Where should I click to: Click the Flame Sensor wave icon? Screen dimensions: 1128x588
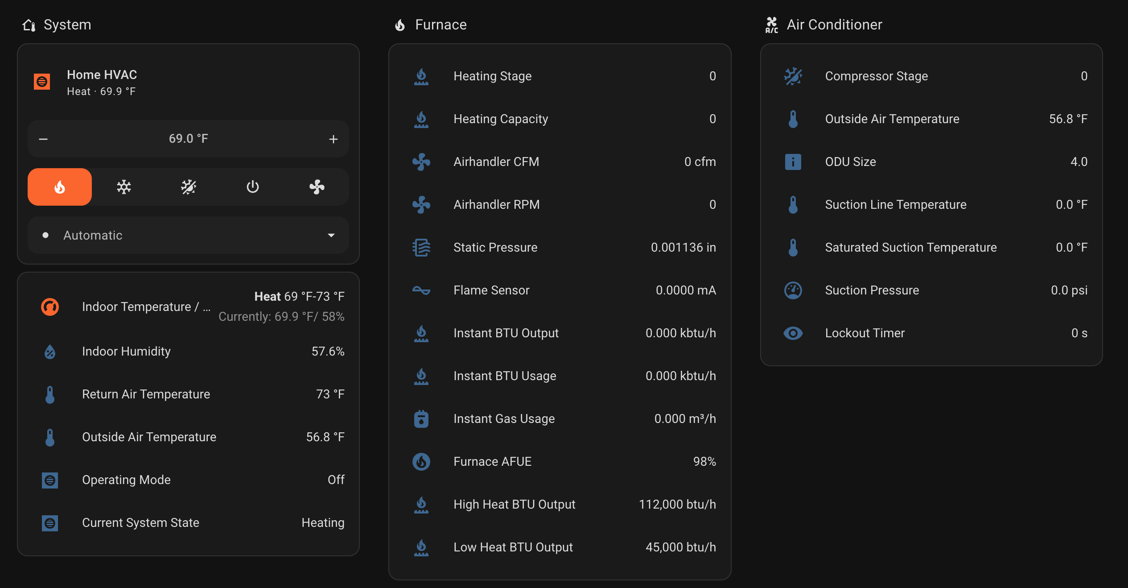pos(421,290)
